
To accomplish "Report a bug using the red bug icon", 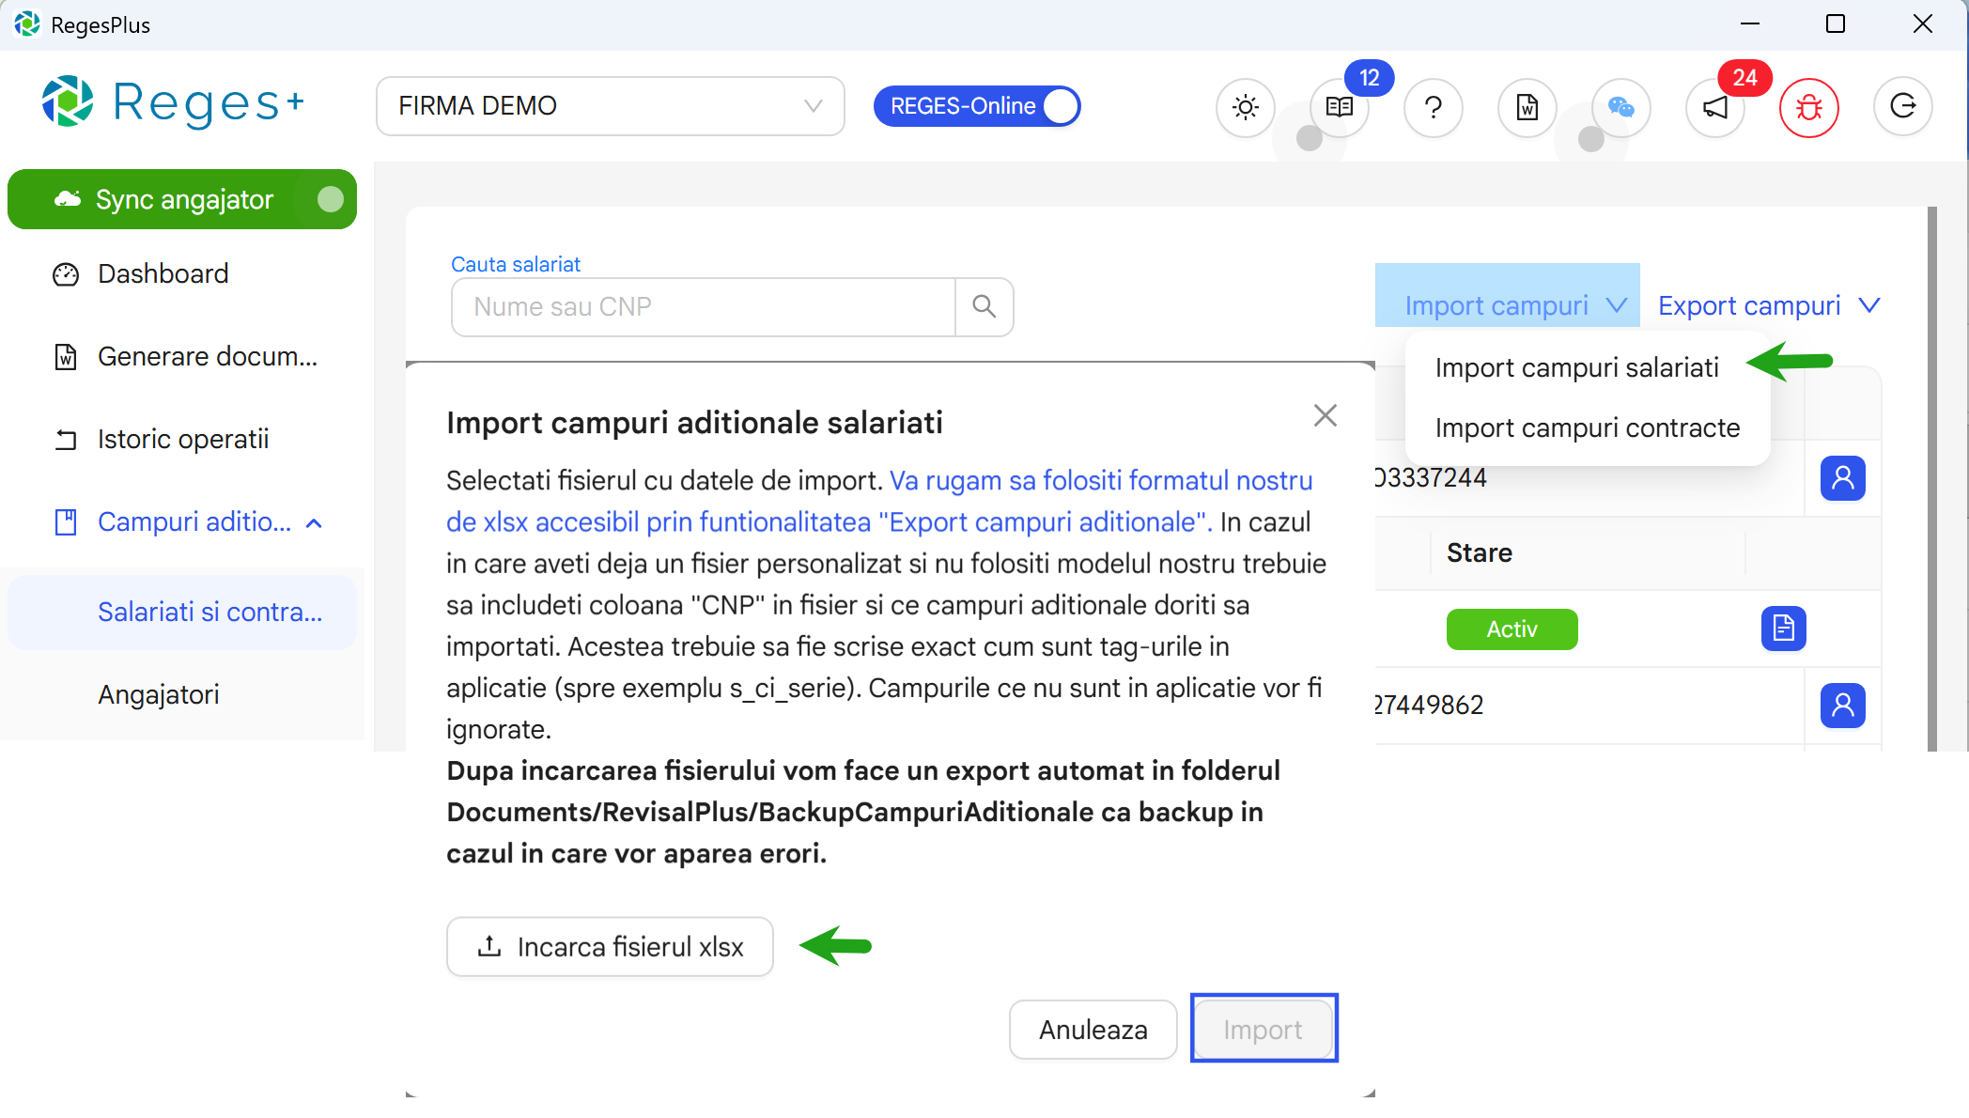I will (1808, 107).
